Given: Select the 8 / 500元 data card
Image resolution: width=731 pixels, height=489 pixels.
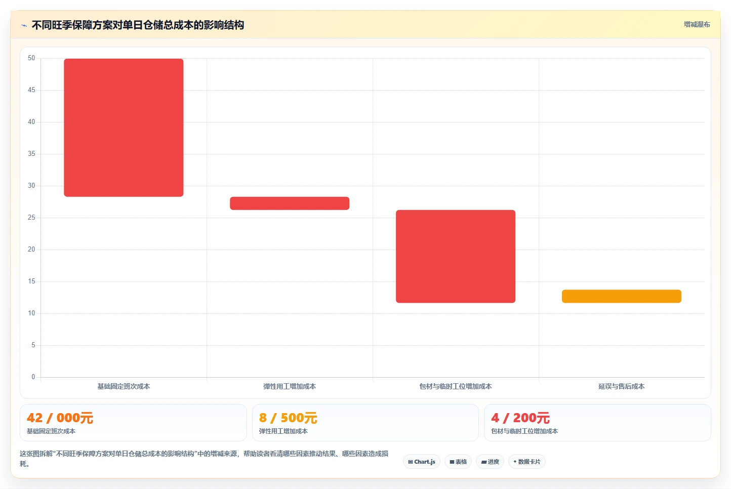Looking at the screenshot, I should point(365,423).
